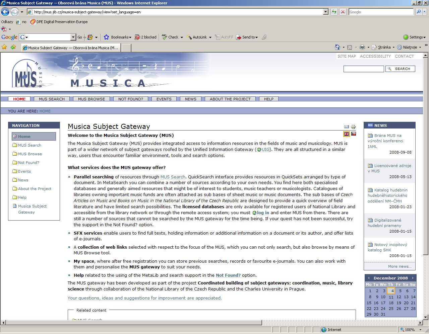
Task: Click the RSS feeds toolbar icon
Action: tap(350, 47)
